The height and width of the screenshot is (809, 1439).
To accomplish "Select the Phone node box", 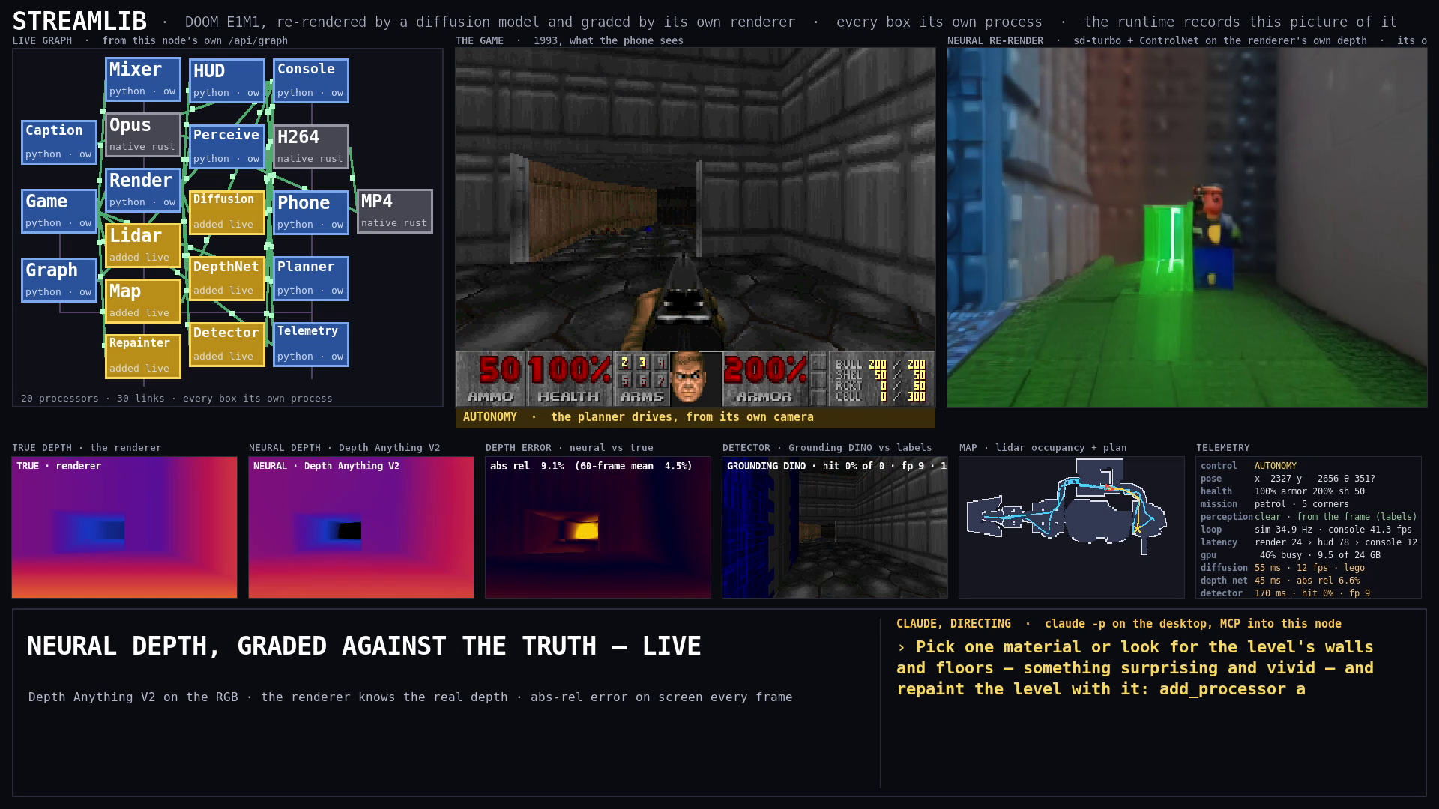I will pyautogui.click(x=311, y=213).
